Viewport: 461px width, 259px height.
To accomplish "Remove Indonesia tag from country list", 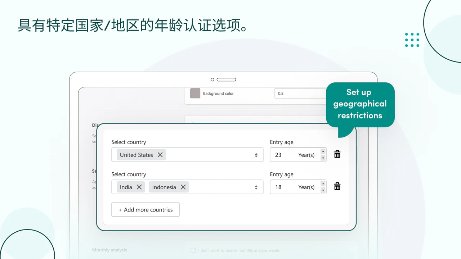I will pos(183,187).
